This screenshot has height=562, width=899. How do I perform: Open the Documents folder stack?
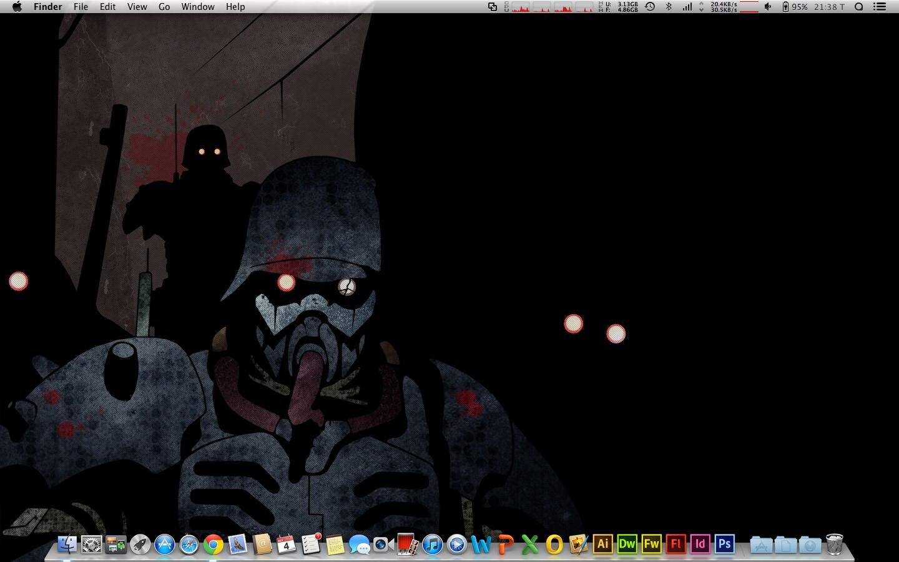785,545
